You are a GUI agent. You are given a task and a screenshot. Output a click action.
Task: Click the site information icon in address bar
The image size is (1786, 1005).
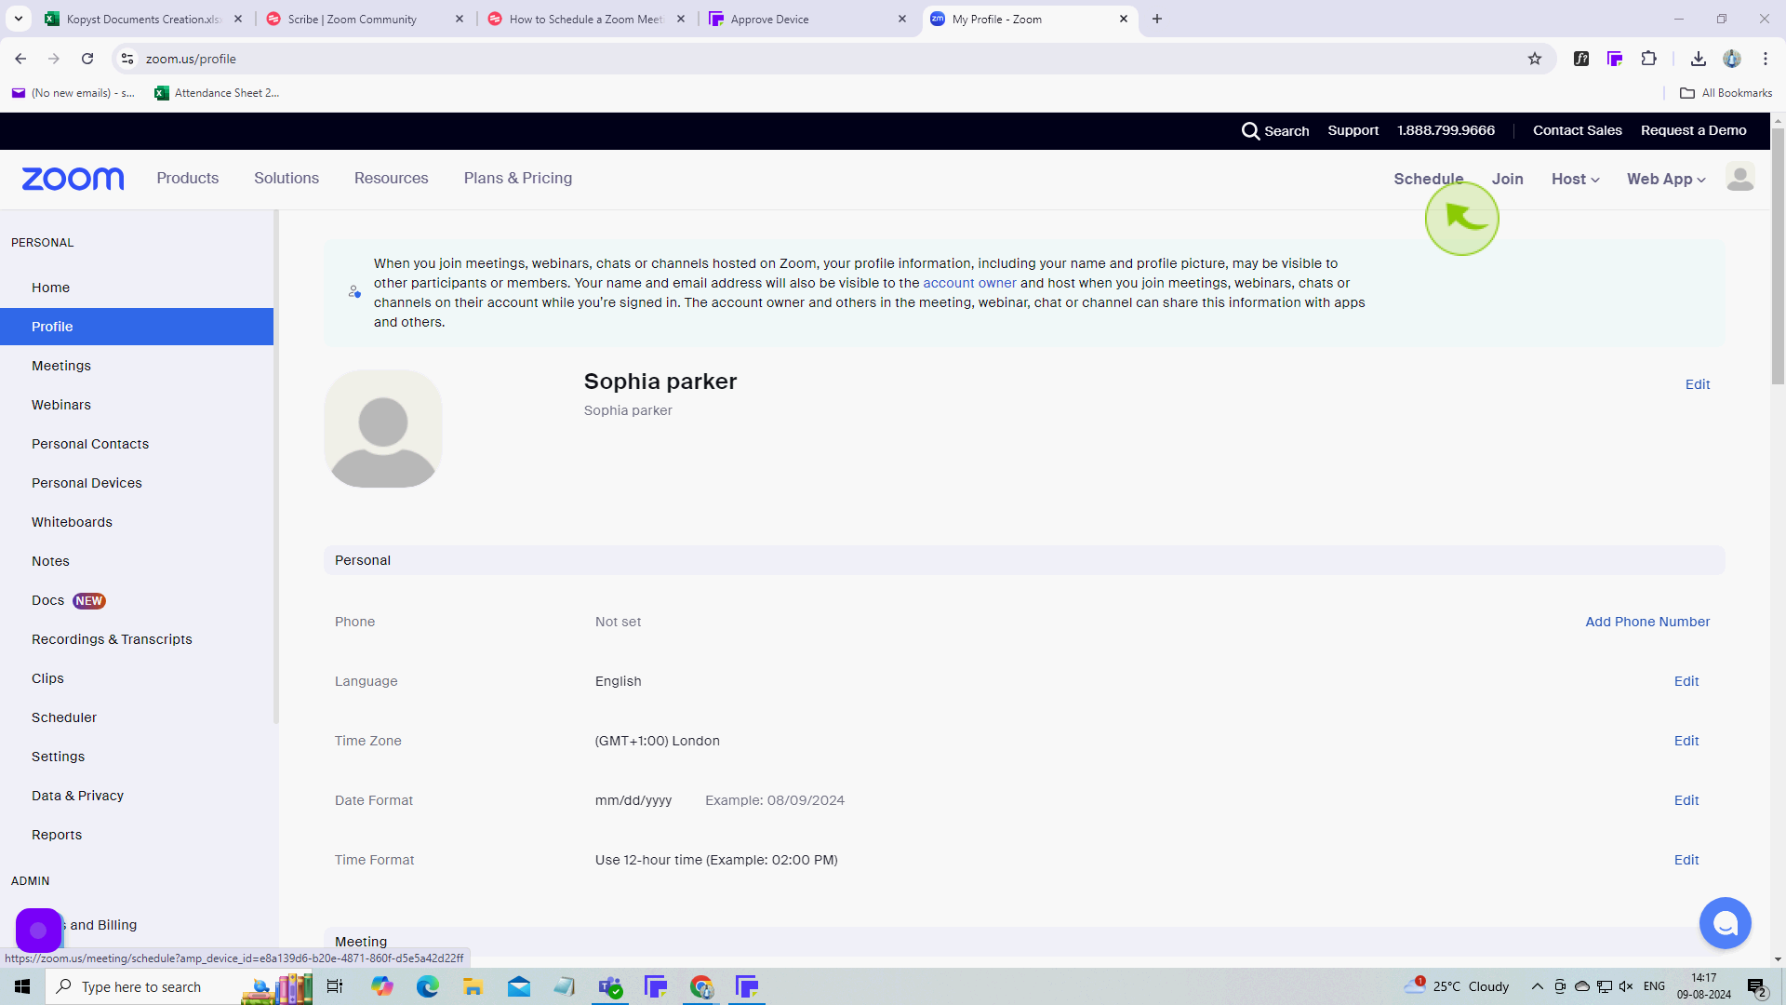127,59
